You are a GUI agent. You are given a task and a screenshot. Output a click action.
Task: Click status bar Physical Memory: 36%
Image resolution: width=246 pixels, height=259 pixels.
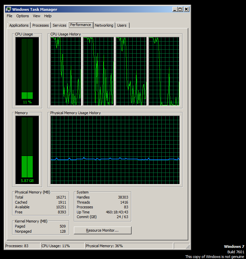tap(129, 246)
